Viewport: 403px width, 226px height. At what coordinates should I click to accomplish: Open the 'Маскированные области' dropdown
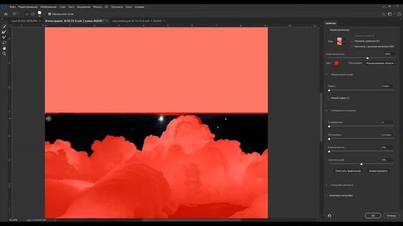pos(381,63)
